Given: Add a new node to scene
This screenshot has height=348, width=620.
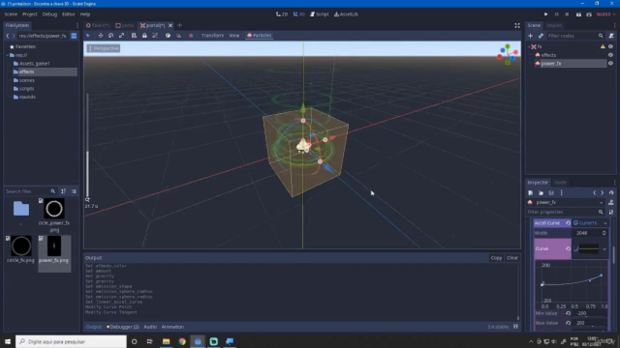Looking at the screenshot, I should click(530, 36).
